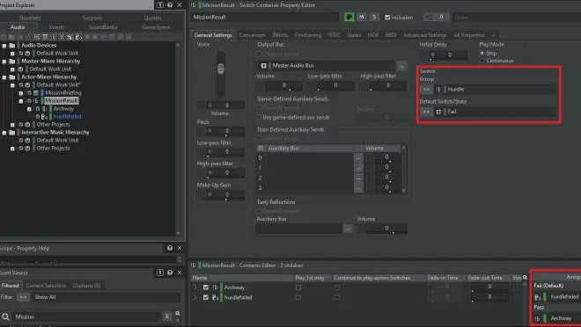Screen dimensions: 581x327
Task: Switch to the Events tab in Project Explorer
Action: (x=56, y=27)
